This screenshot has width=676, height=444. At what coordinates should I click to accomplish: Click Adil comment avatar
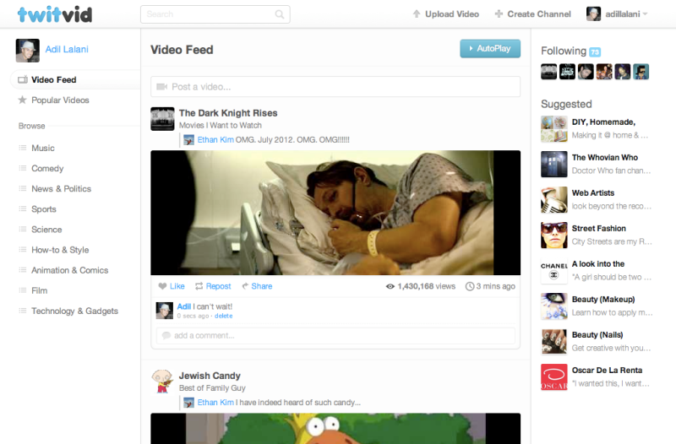[x=164, y=311]
